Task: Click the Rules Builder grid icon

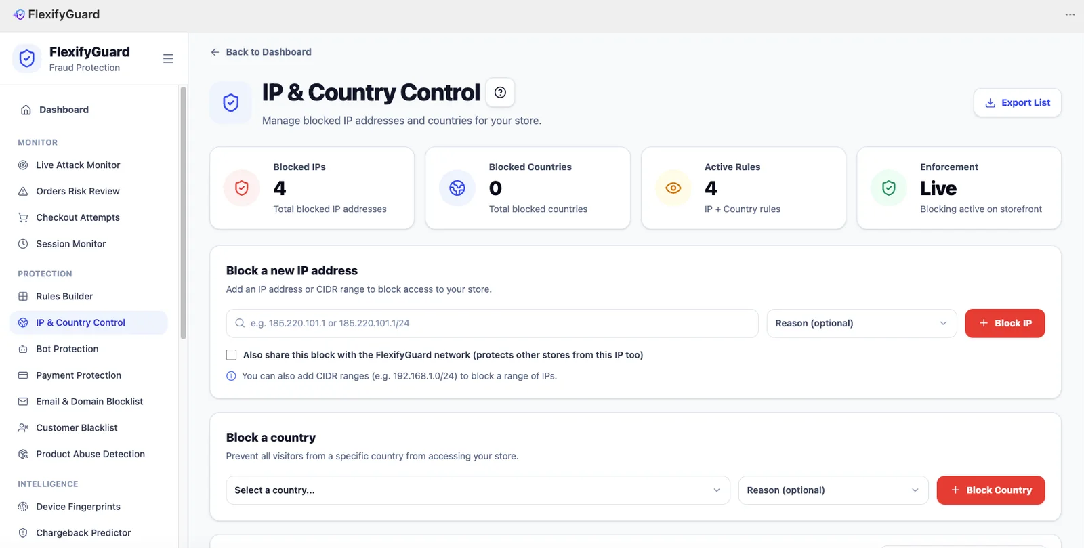Action: [23, 296]
